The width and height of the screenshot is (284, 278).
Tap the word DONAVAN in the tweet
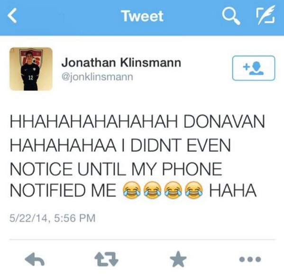pos(224,121)
